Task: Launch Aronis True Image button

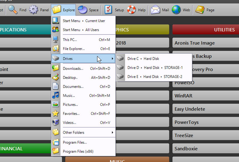Action: tap(206, 43)
